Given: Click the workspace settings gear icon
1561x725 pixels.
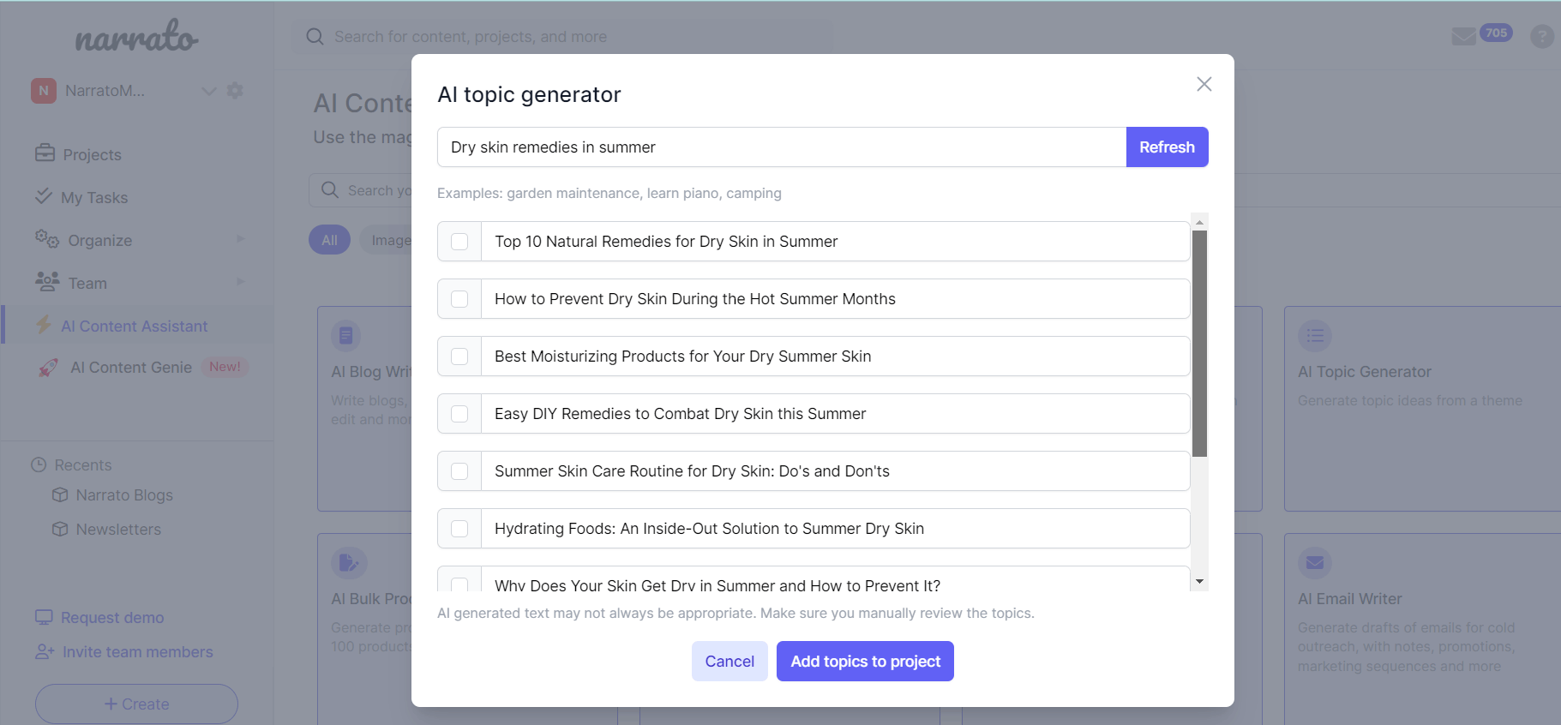Looking at the screenshot, I should click(x=235, y=91).
